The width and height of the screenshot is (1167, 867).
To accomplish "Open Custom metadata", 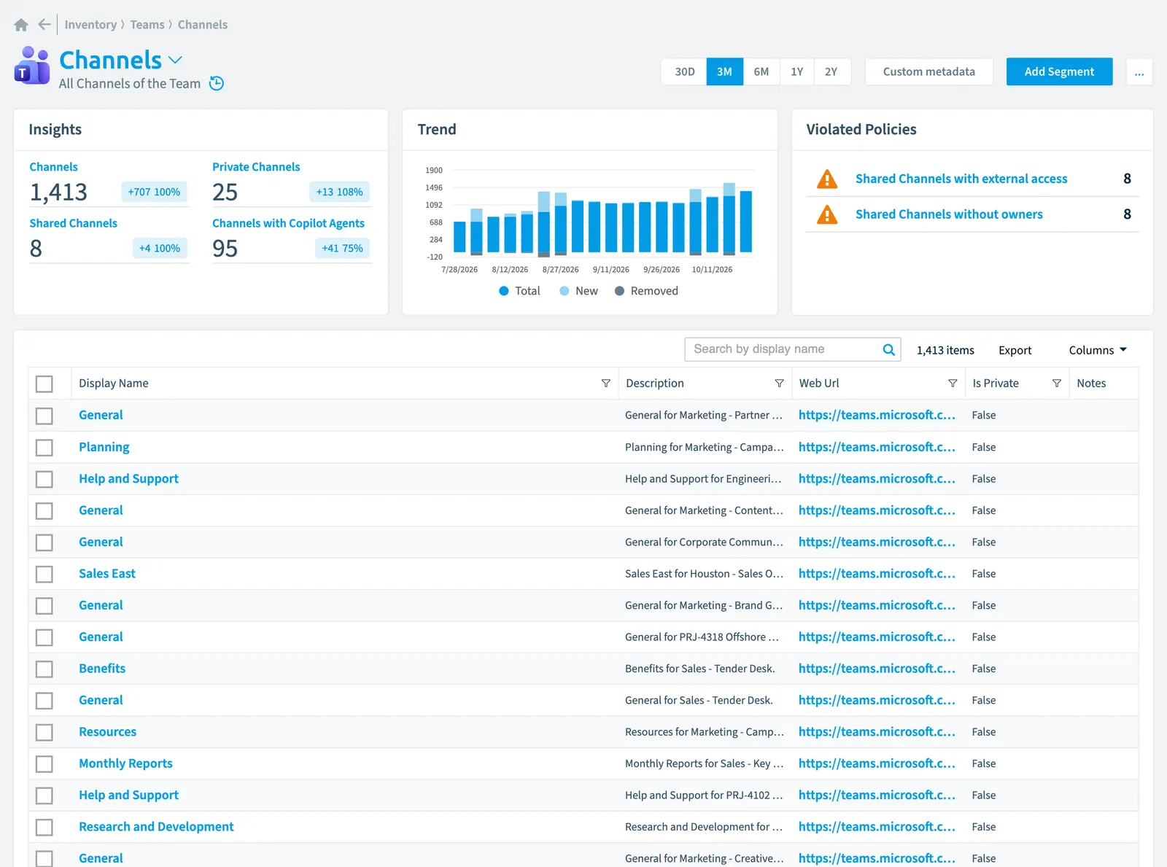I will click(x=928, y=71).
